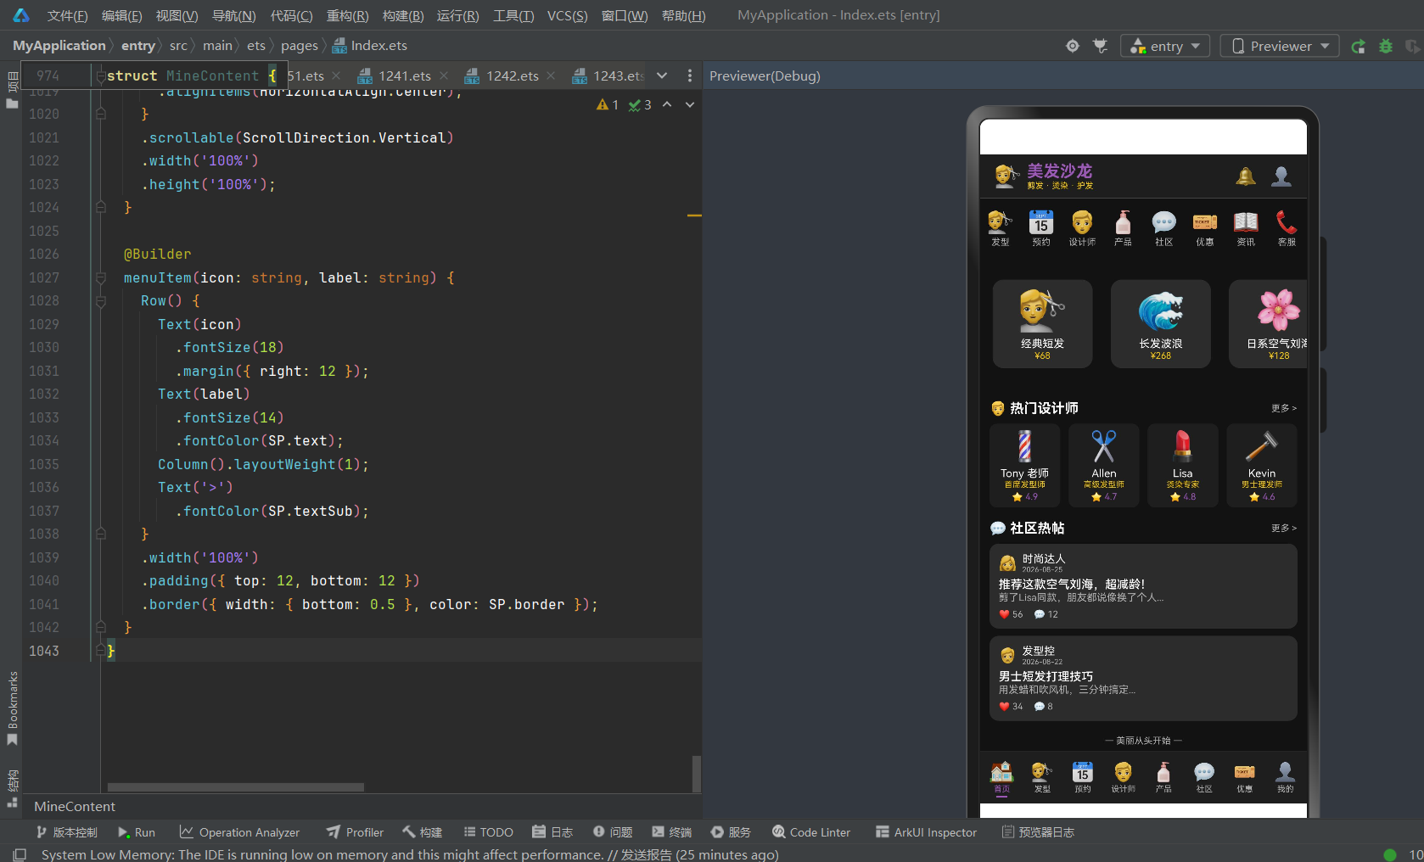
Task: Open the notification bell in the salon app
Action: coord(1246,176)
